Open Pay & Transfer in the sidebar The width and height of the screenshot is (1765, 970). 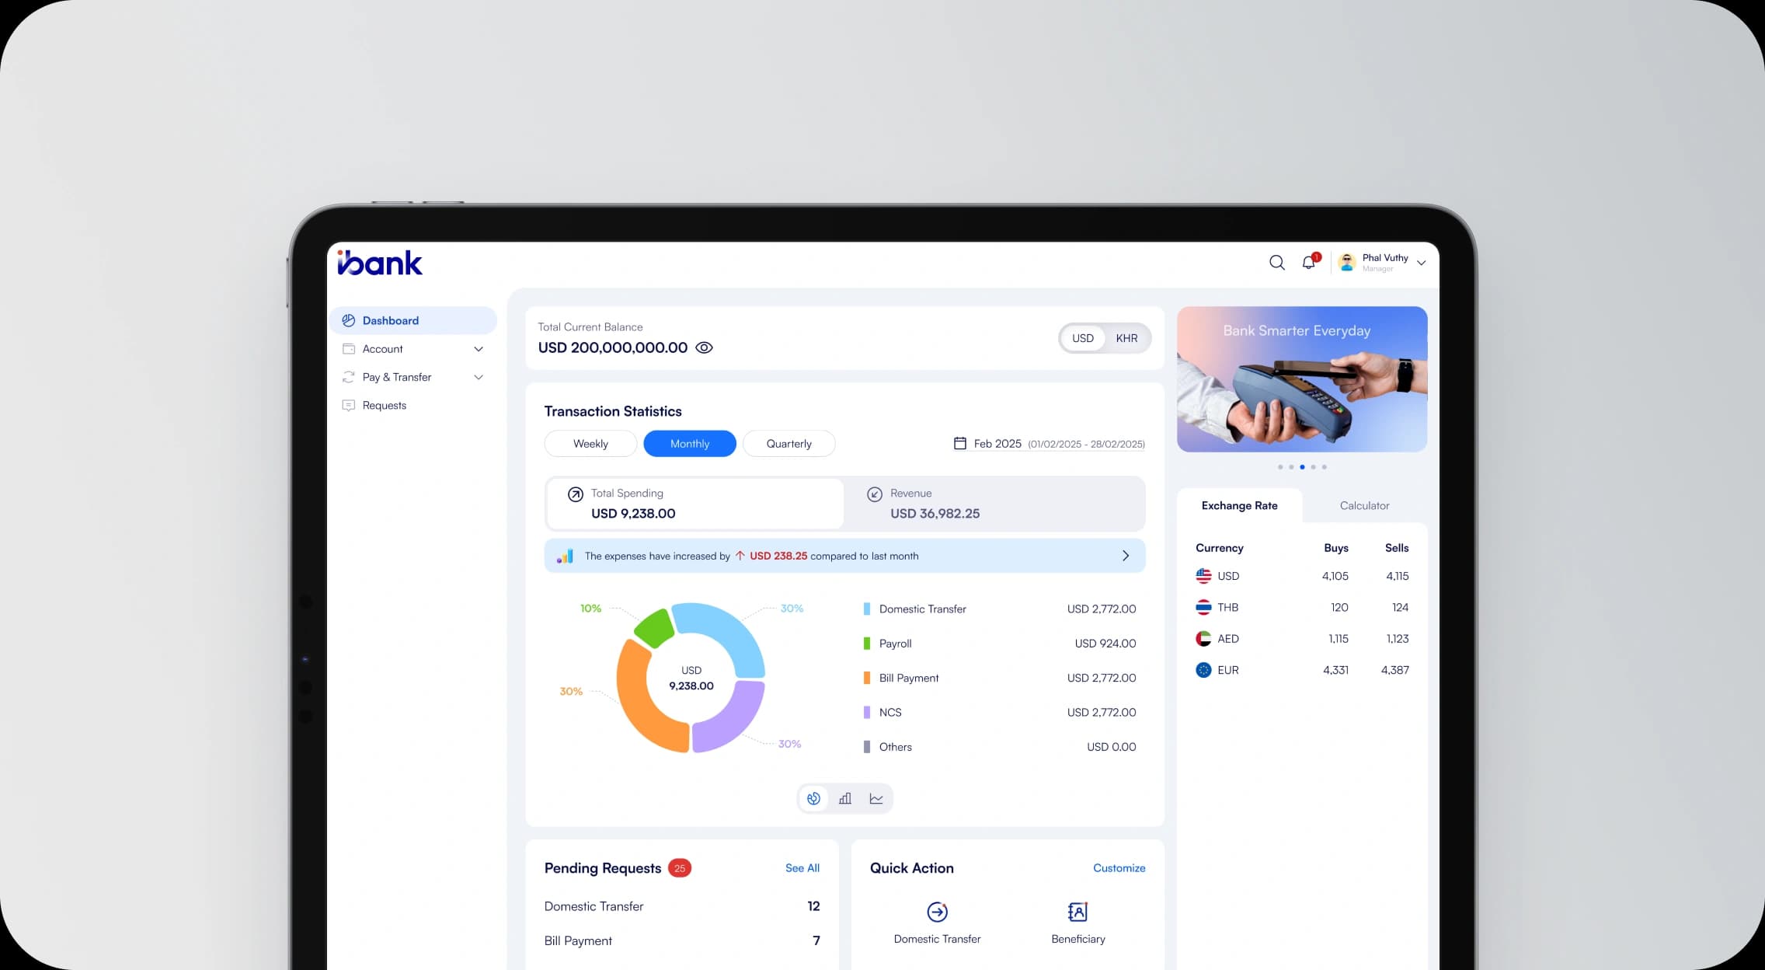click(413, 377)
